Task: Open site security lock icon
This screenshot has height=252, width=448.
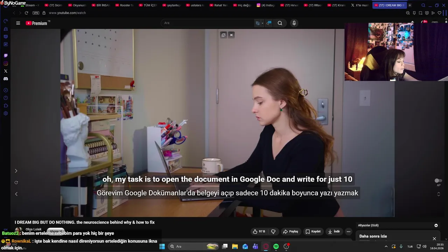Action: coord(44,13)
